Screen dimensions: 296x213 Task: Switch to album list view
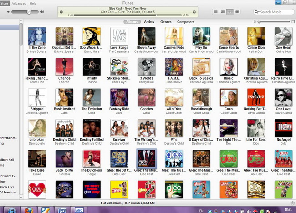[223, 12]
